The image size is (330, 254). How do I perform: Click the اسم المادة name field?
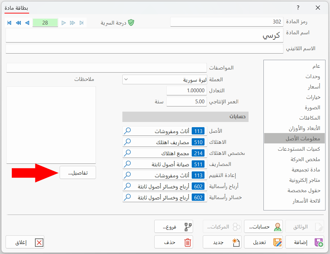pos(144,36)
